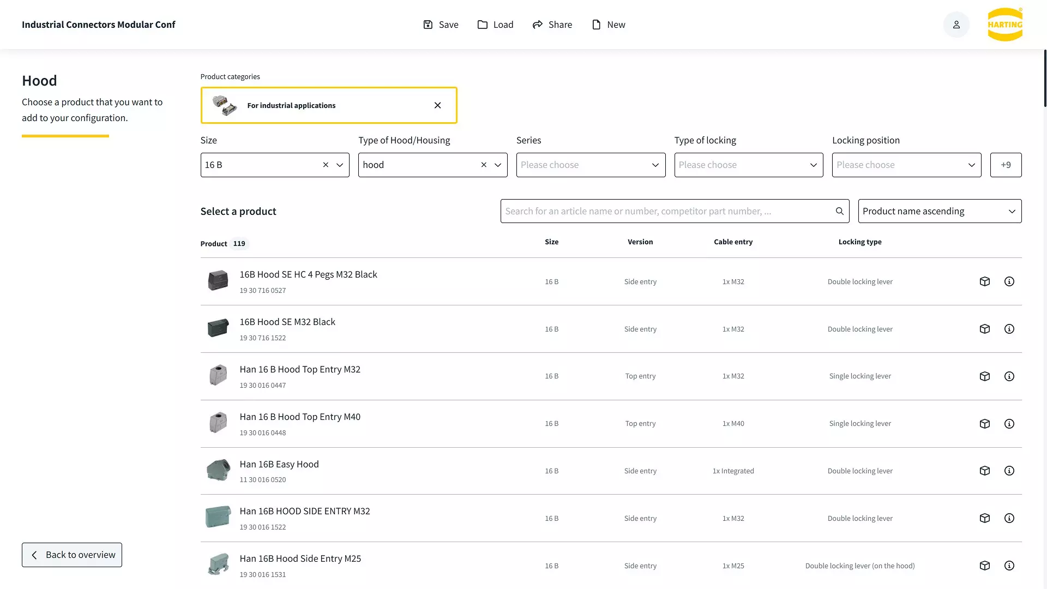The image size is (1047, 589).
Task: Click the Industrial Connectors Modular Conf title
Action: (99, 25)
